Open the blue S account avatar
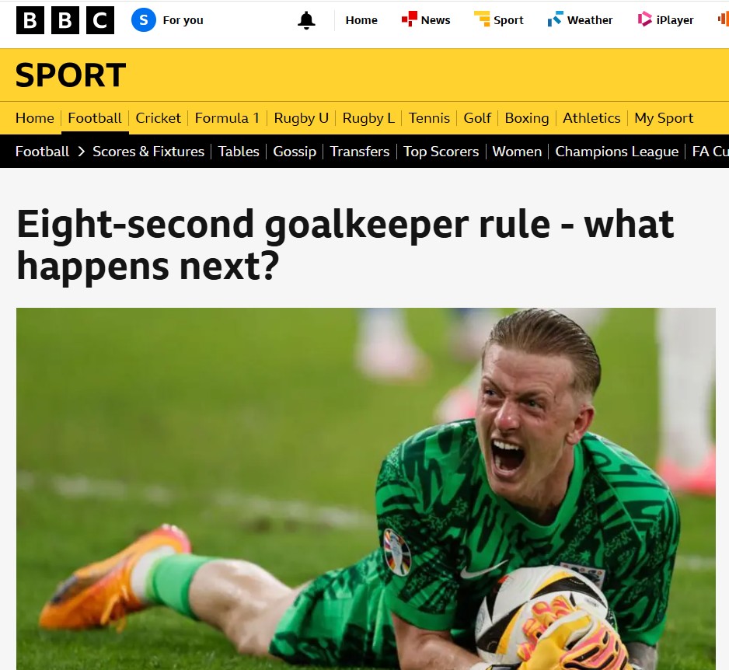Viewport: 729px width, 670px height. click(144, 20)
